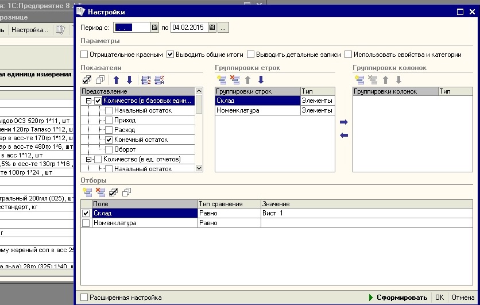The image size is (480, 305).
Task: Maximize the Настройки window
Action: pyautogui.click(x=460, y=12)
